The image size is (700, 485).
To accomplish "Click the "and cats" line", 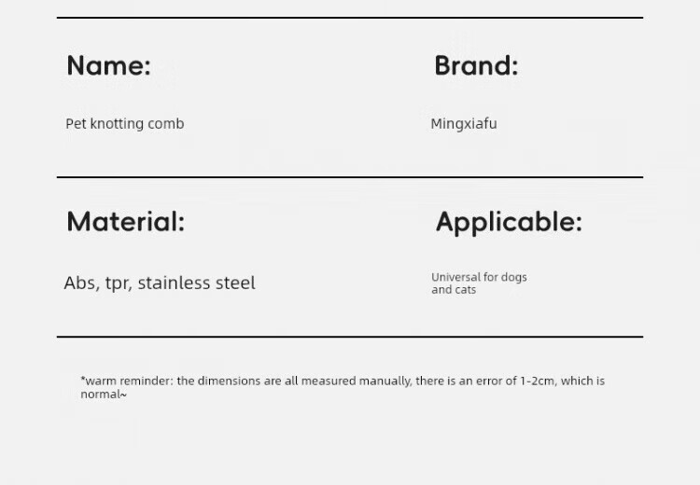I will (454, 290).
